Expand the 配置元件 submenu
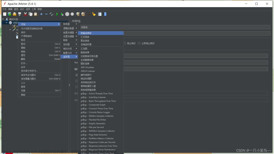This screenshot has width=274, height=154. click(x=69, y=53)
